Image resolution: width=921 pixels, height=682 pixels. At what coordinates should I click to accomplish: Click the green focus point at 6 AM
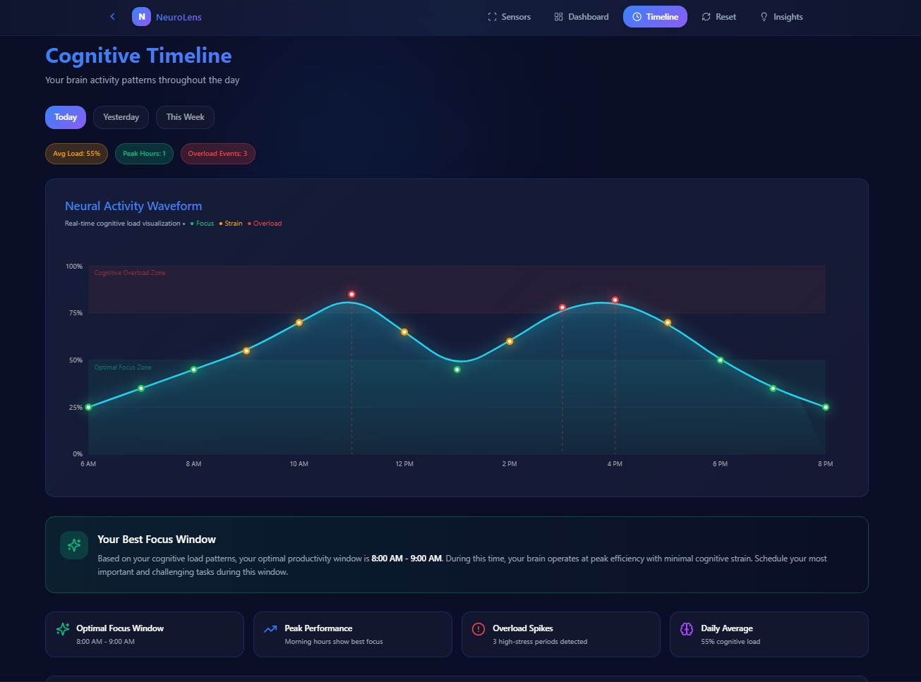[88, 407]
